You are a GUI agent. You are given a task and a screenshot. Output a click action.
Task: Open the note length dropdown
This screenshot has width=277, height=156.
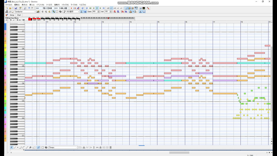[78, 12]
